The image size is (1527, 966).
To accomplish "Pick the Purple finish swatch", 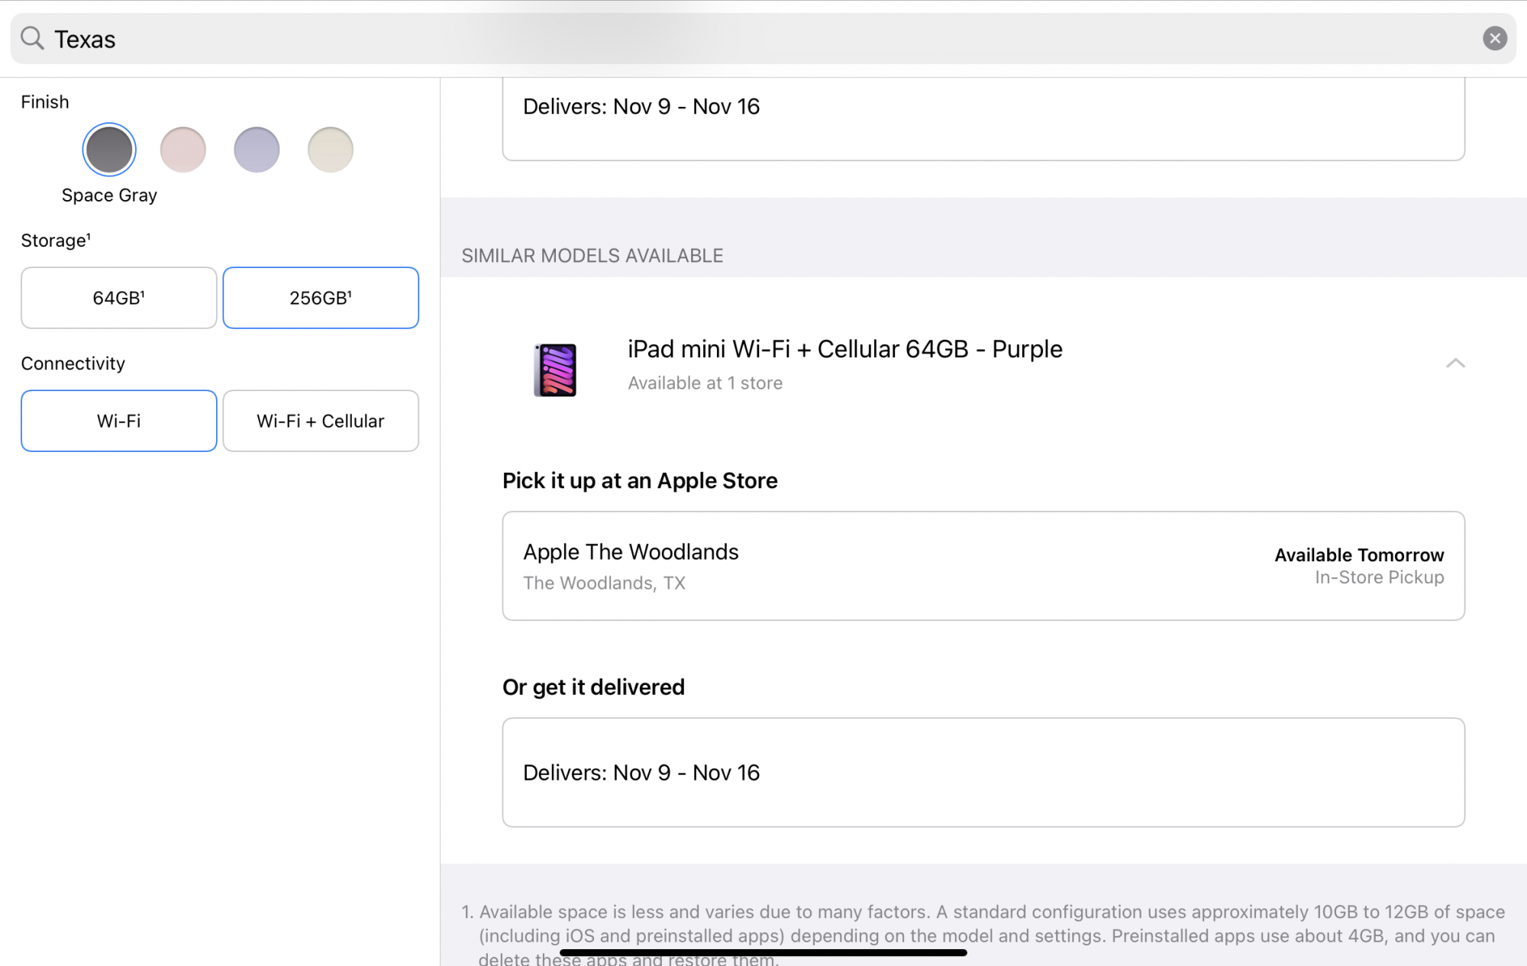I will click(257, 150).
